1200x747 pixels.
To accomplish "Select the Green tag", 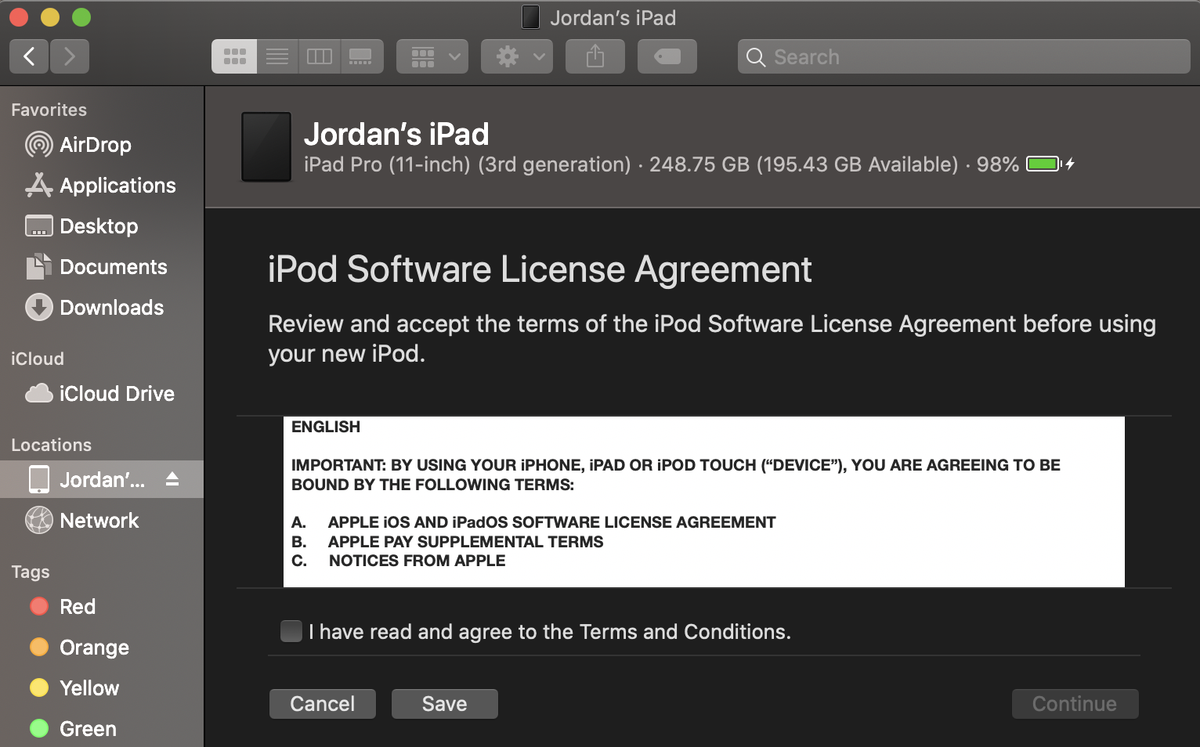I will 102,729.
